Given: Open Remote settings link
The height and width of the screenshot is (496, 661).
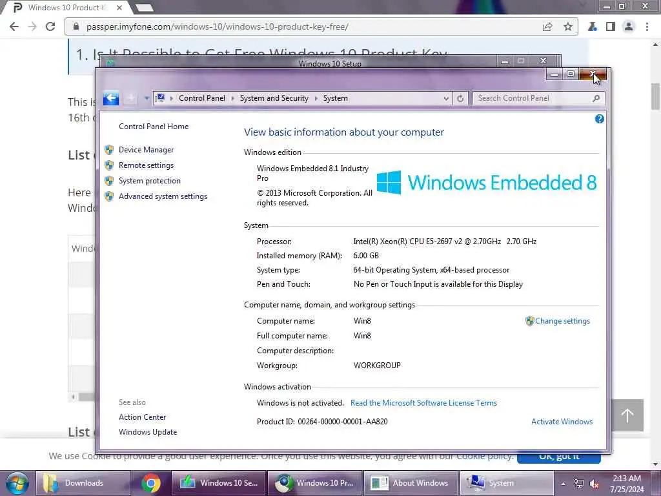Looking at the screenshot, I should pos(147,165).
